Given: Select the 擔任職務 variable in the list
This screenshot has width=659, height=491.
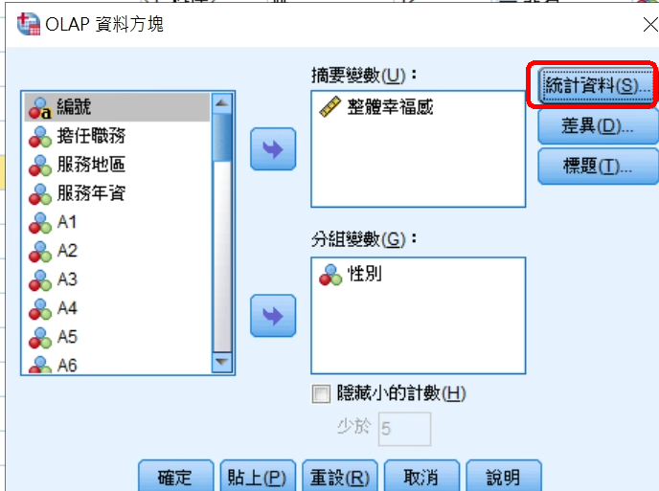Looking at the screenshot, I should (x=117, y=136).
